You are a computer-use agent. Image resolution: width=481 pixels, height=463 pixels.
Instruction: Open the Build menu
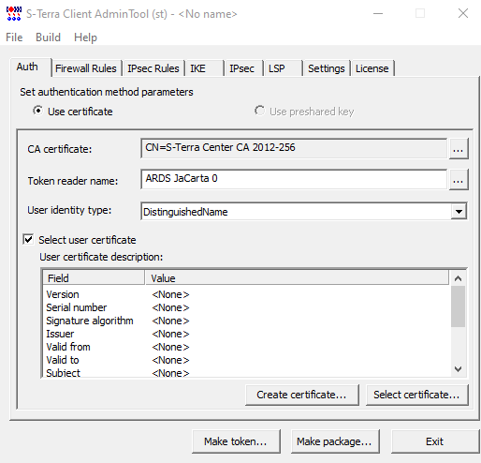point(48,37)
